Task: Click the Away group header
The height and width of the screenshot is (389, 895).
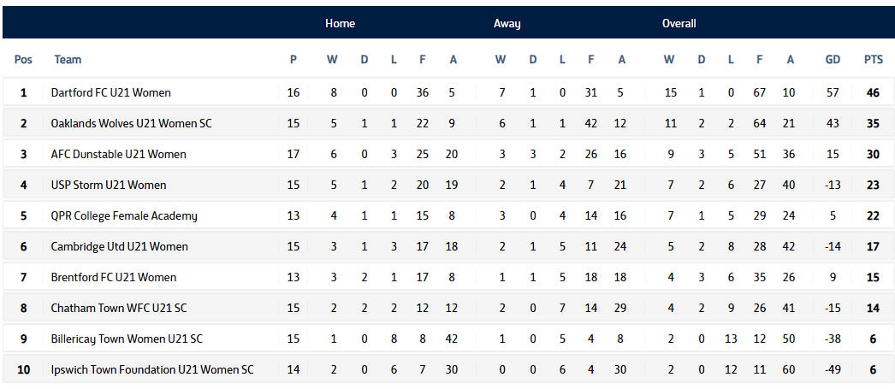Action: pyautogui.click(x=507, y=23)
